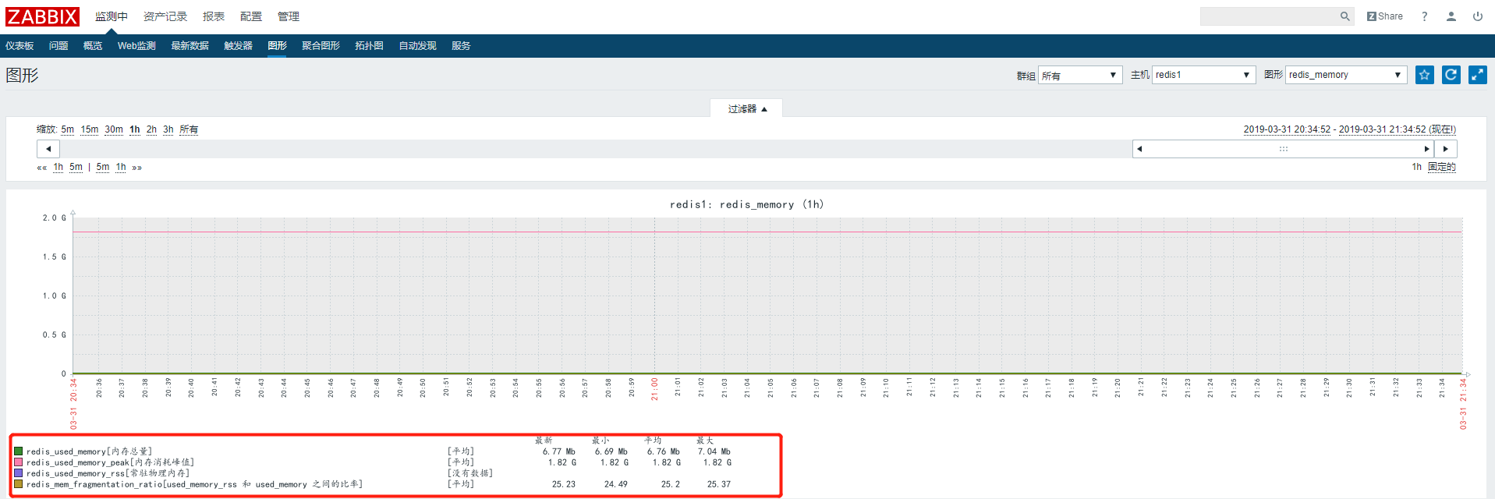Go to 自动发现 submenu
This screenshot has height=499, width=1495.
coord(417,46)
